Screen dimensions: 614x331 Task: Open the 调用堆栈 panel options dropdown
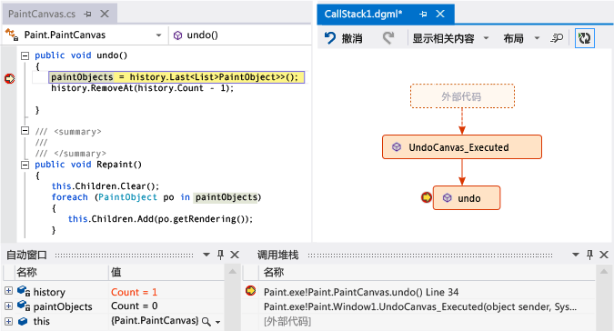point(576,256)
